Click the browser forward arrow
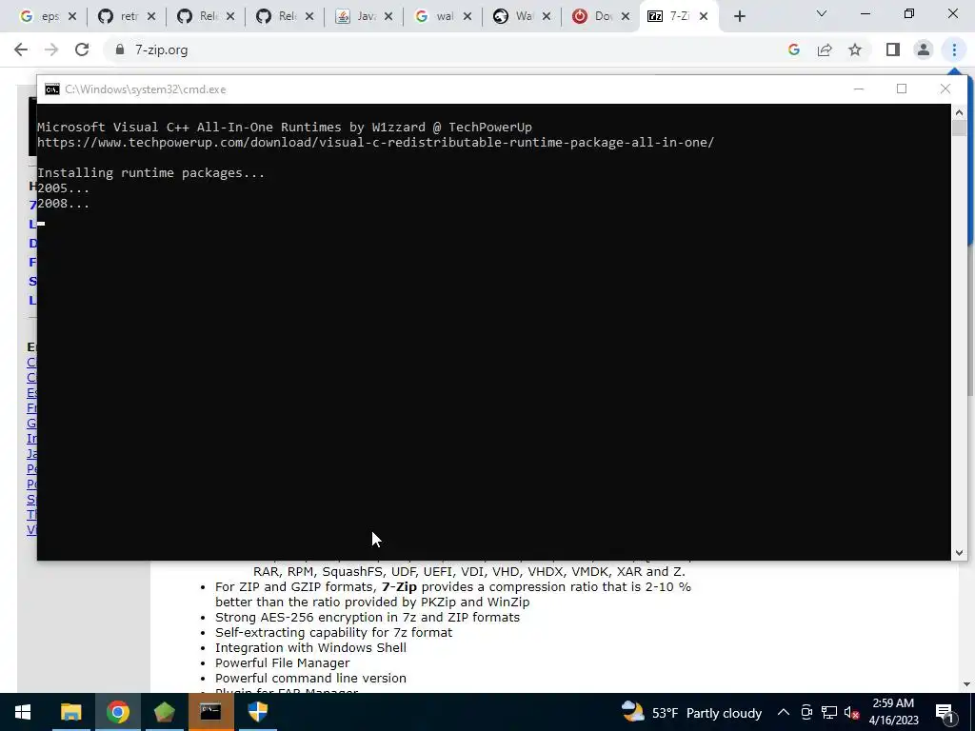This screenshot has height=731, width=975. tap(51, 49)
